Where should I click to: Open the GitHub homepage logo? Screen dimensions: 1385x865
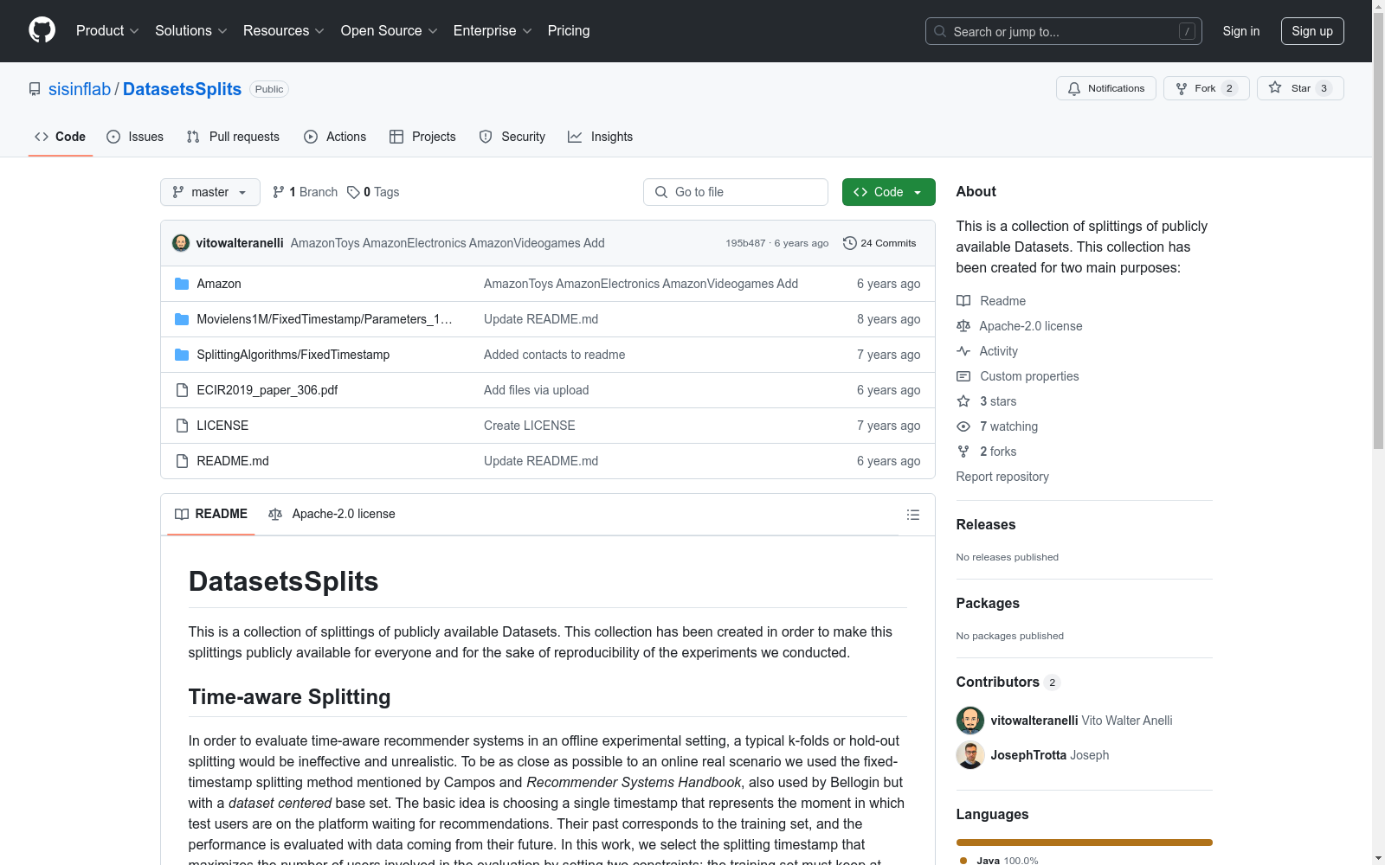42,30
